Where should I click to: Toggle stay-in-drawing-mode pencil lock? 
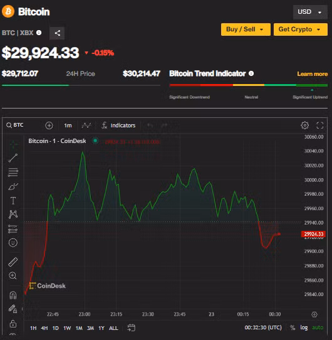click(x=13, y=309)
